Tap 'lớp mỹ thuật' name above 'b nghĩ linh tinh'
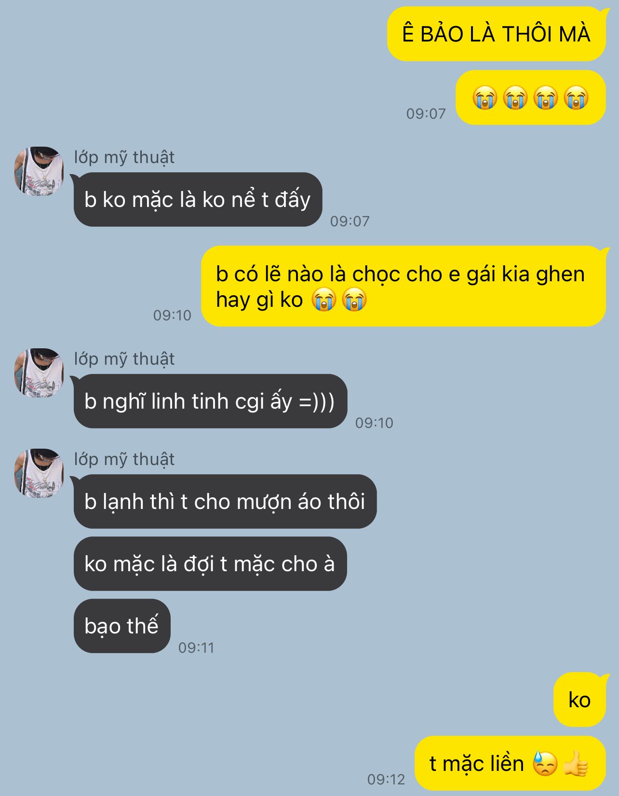619x796 pixels. pos(124,359)
